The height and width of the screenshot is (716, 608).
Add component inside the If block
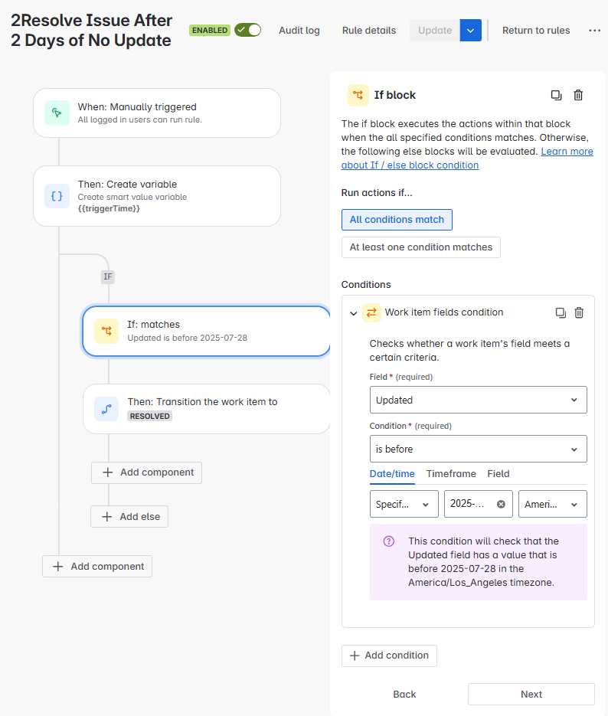[x=146, y=472]
